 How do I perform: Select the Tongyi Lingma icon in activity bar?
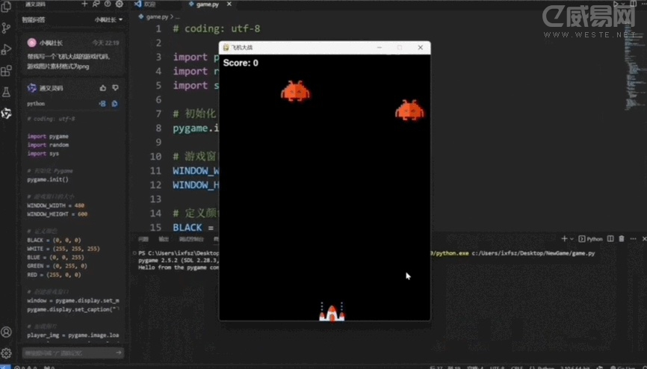pos(7,114)
